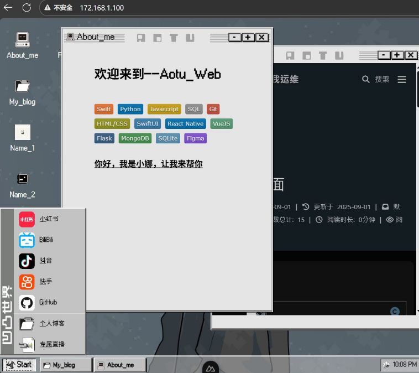Screen dimensions: 419x373
Task: Toggle the Start button on the taskbar
Action: click(x=19, y=364)
